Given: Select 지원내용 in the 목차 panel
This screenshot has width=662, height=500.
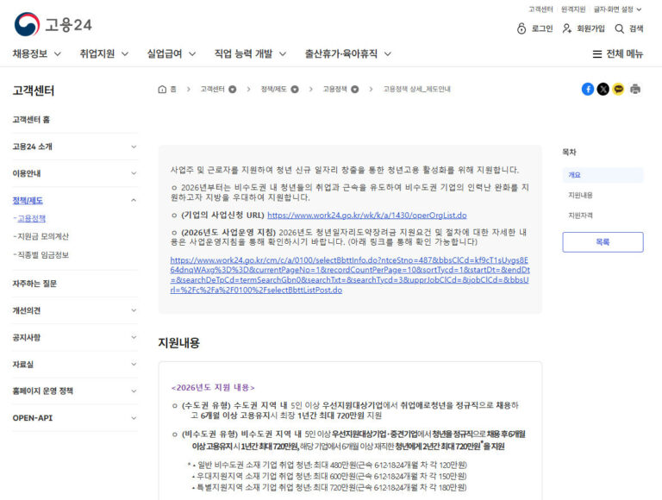Looking at the screenshot, I should [580, 195].
